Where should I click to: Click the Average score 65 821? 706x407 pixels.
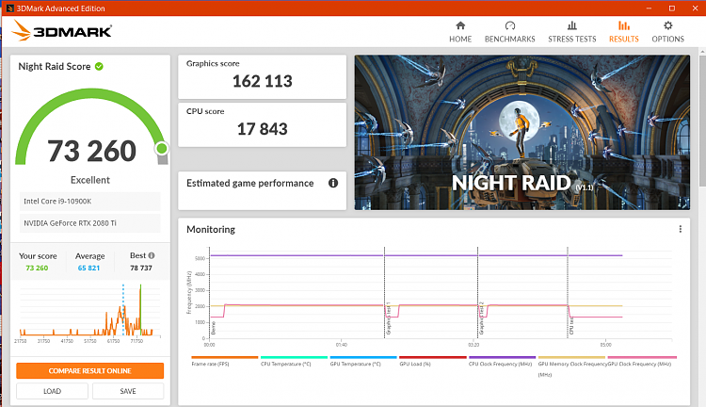pyautogui.click(x=88, y=268)
